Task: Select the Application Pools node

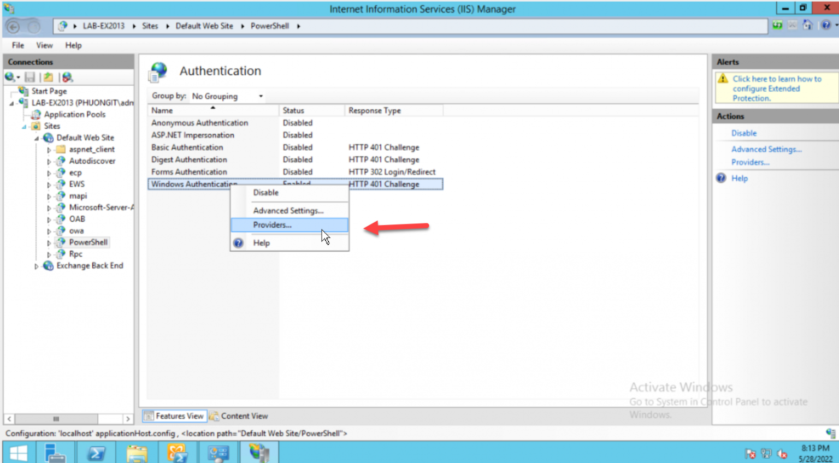Action: [74, 114]
